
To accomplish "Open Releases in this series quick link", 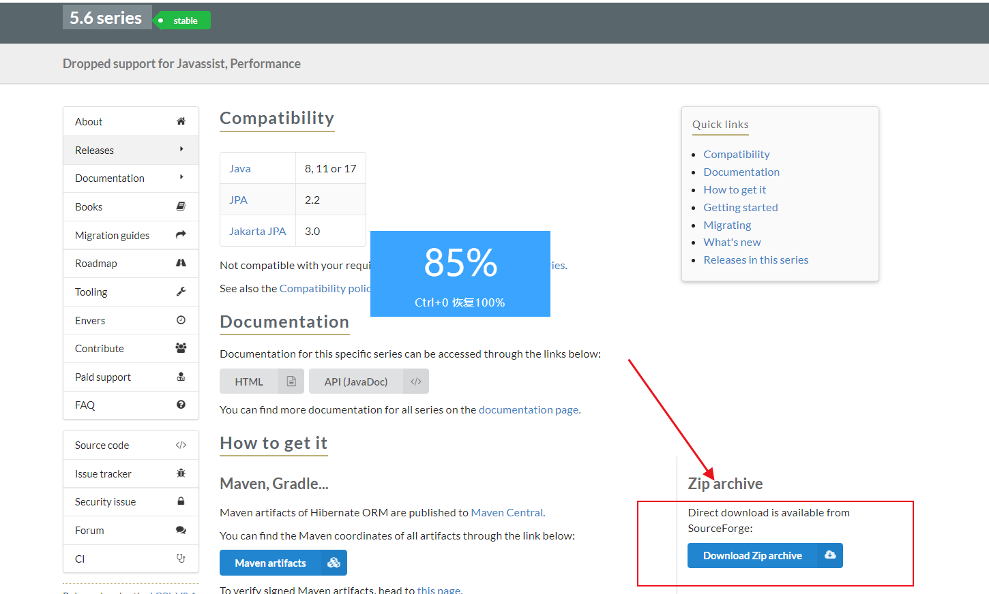I will coord(756,260).
